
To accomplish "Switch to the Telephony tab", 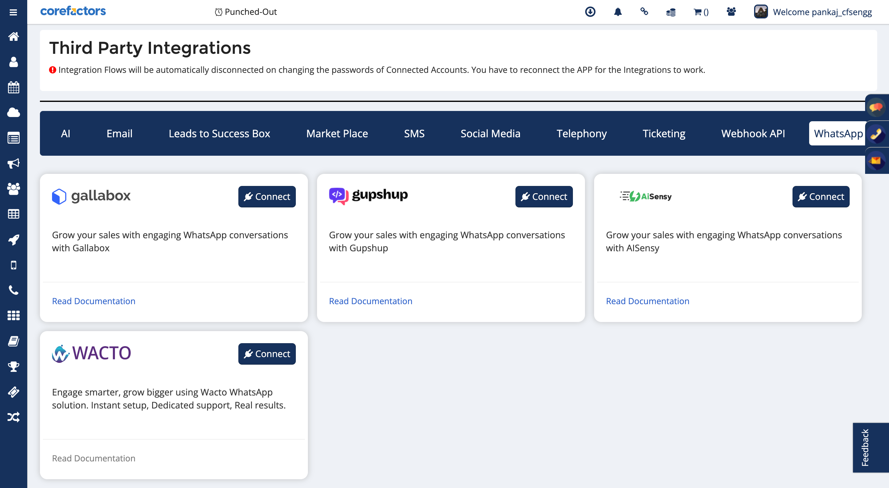I will coord(581,133).
